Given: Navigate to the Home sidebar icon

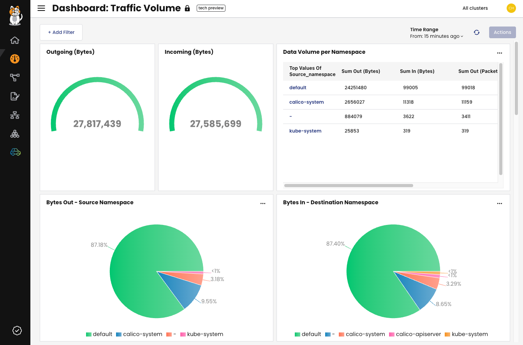Looking at the screenshot, I should [x=15, y=40].
